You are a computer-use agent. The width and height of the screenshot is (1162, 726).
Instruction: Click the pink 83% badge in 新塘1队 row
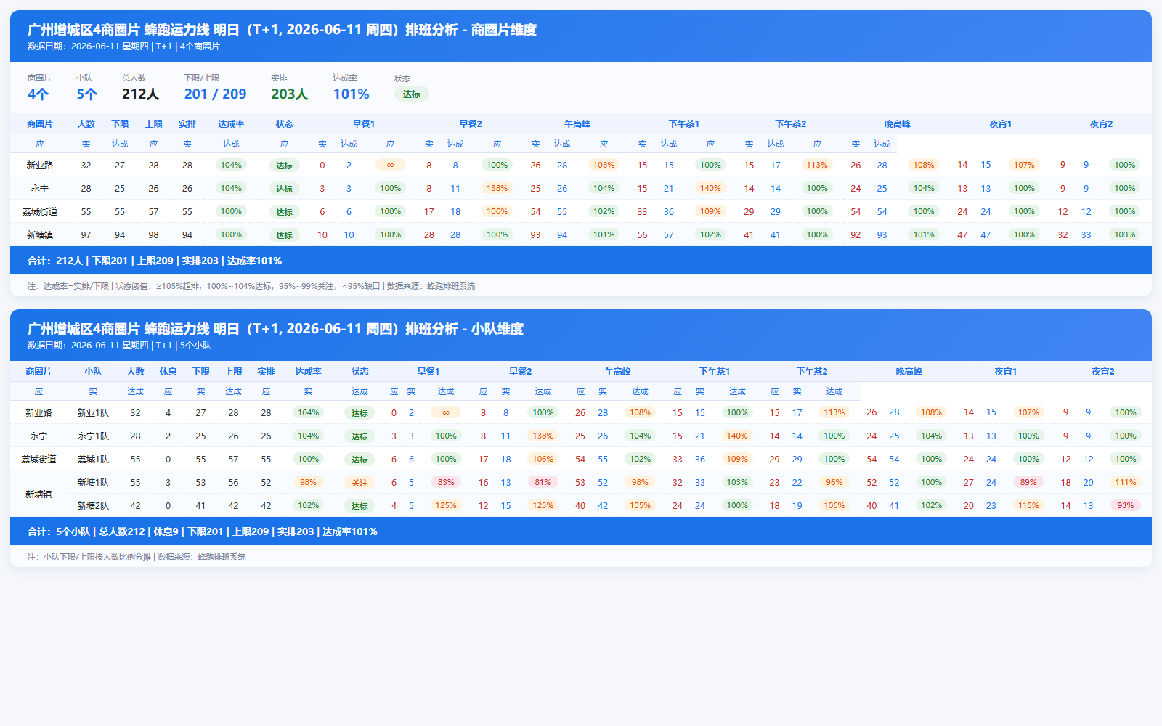click(446, 482)
